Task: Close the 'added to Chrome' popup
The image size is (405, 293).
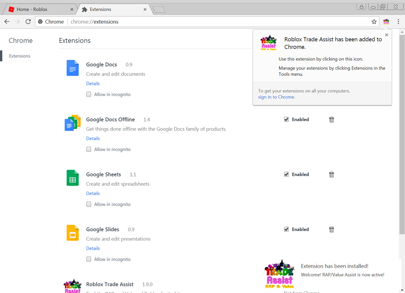Action: pyautogui.click(x=387, y=35)
